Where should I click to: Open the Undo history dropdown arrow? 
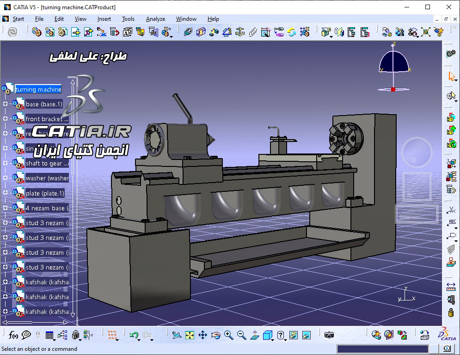139,340
